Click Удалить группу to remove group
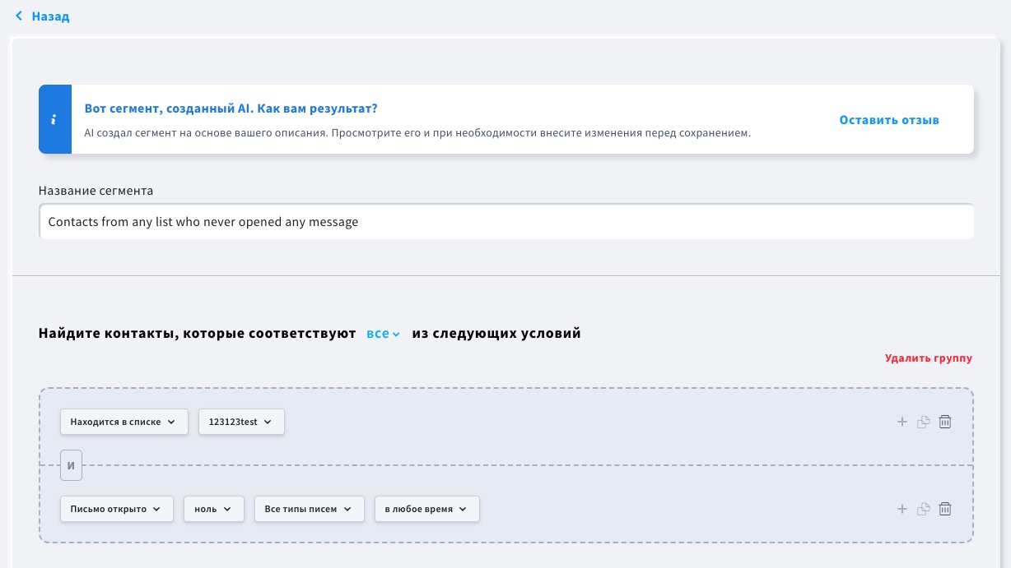Screen dimensions: 1011x568 click(928, 358)
